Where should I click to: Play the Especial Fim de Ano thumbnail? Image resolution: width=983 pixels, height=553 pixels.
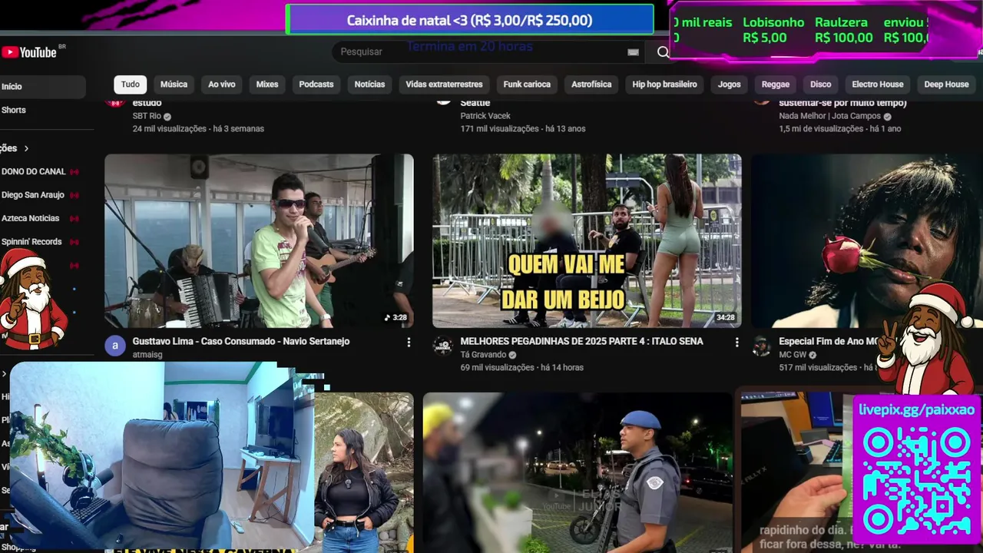pos(867,241)
